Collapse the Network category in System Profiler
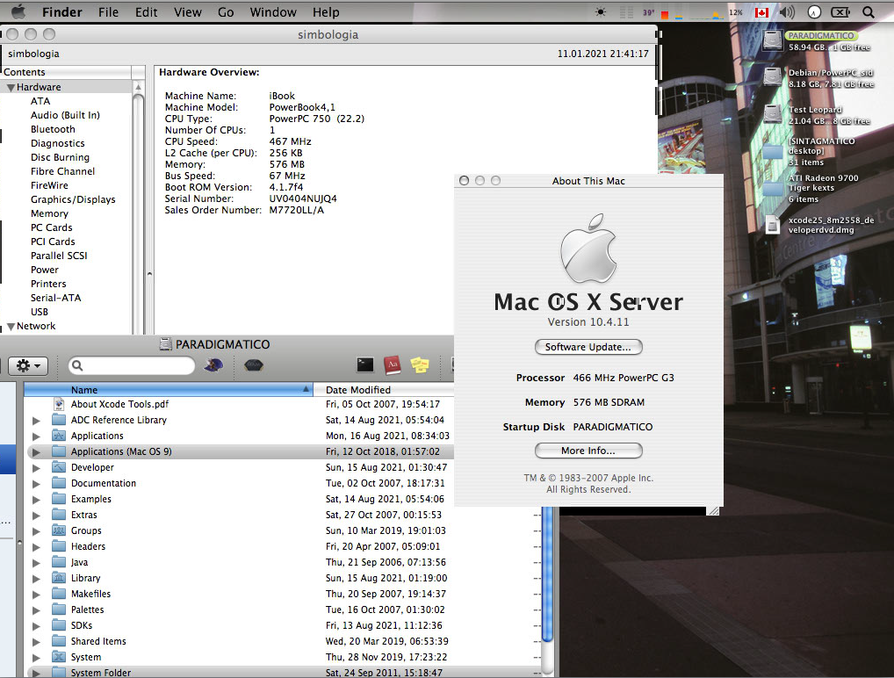 [x=11, y=327]
